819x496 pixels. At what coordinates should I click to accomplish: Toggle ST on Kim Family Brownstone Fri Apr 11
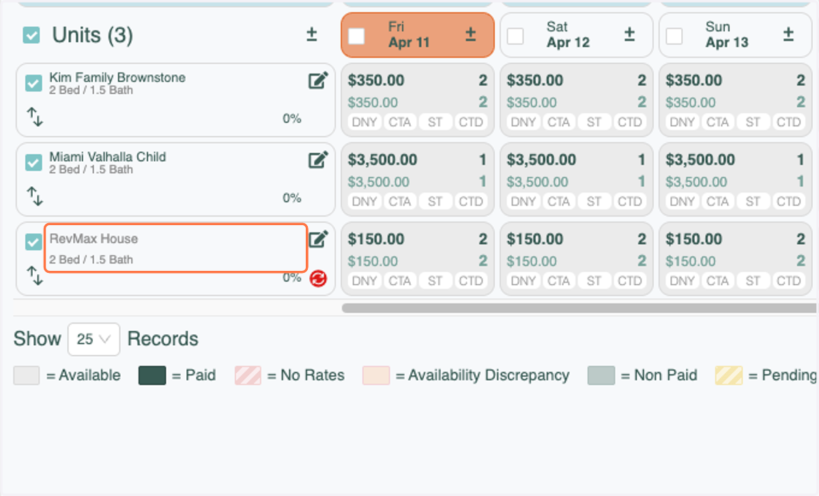(x=435, y=123)
